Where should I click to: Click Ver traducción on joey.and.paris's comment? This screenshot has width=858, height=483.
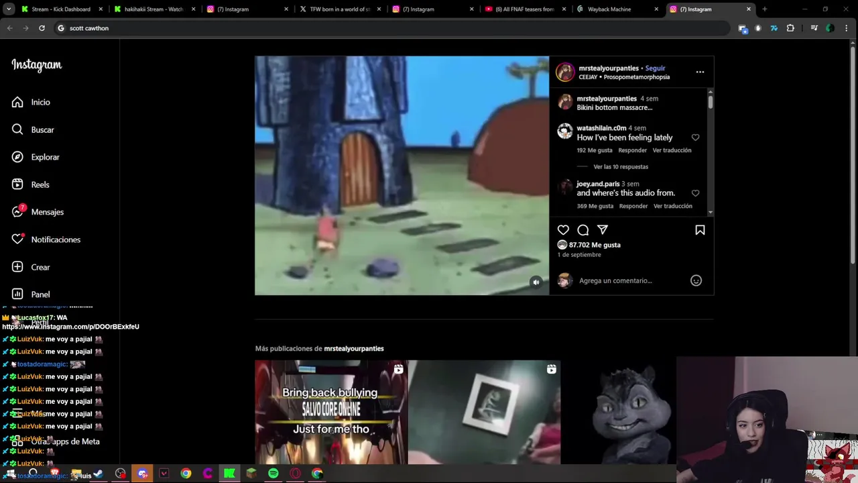(x=673, y=206)
